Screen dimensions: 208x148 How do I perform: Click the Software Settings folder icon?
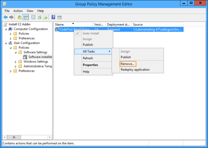[20, 52]
